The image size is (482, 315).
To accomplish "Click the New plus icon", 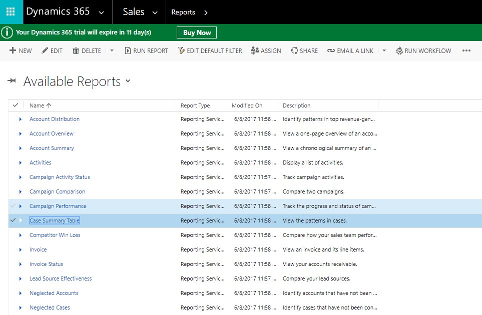I will (x=13, y=50).
